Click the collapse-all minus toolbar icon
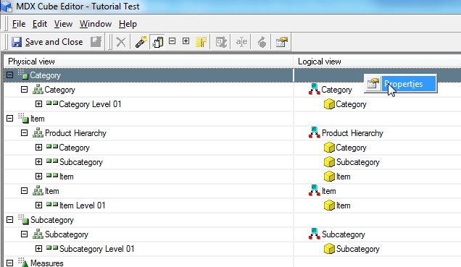This screenshot has width=461, height=267. [x=173, y=41]
